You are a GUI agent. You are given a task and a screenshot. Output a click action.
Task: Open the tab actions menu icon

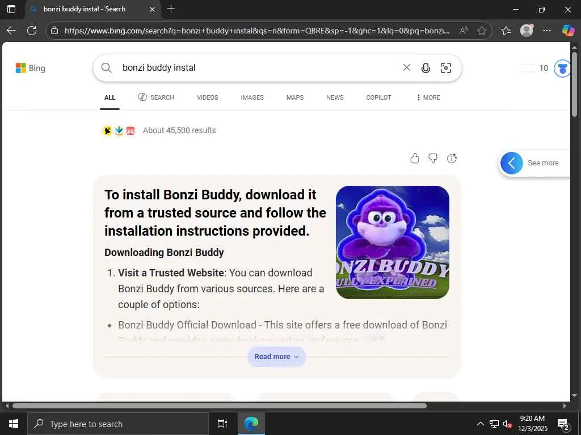click(11, 9)
